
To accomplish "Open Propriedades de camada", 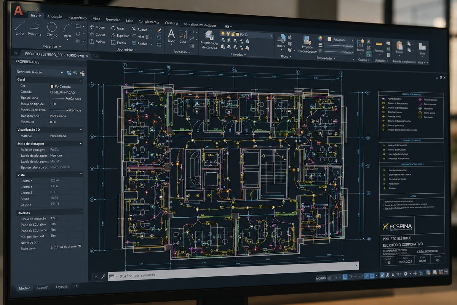I will click(x=209, y=40).
